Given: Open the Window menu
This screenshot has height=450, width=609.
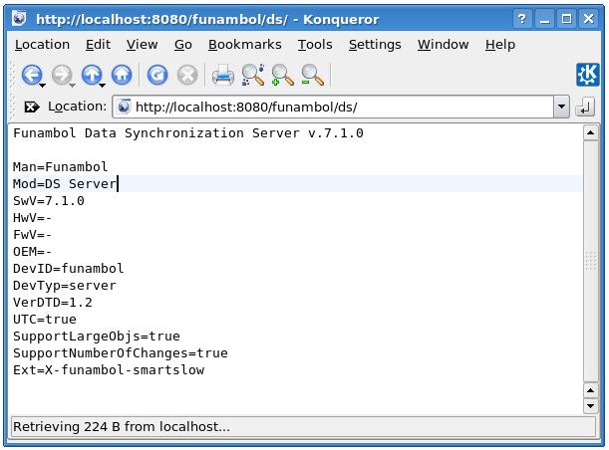Looking at the screenshot, I should click(443, 44).
